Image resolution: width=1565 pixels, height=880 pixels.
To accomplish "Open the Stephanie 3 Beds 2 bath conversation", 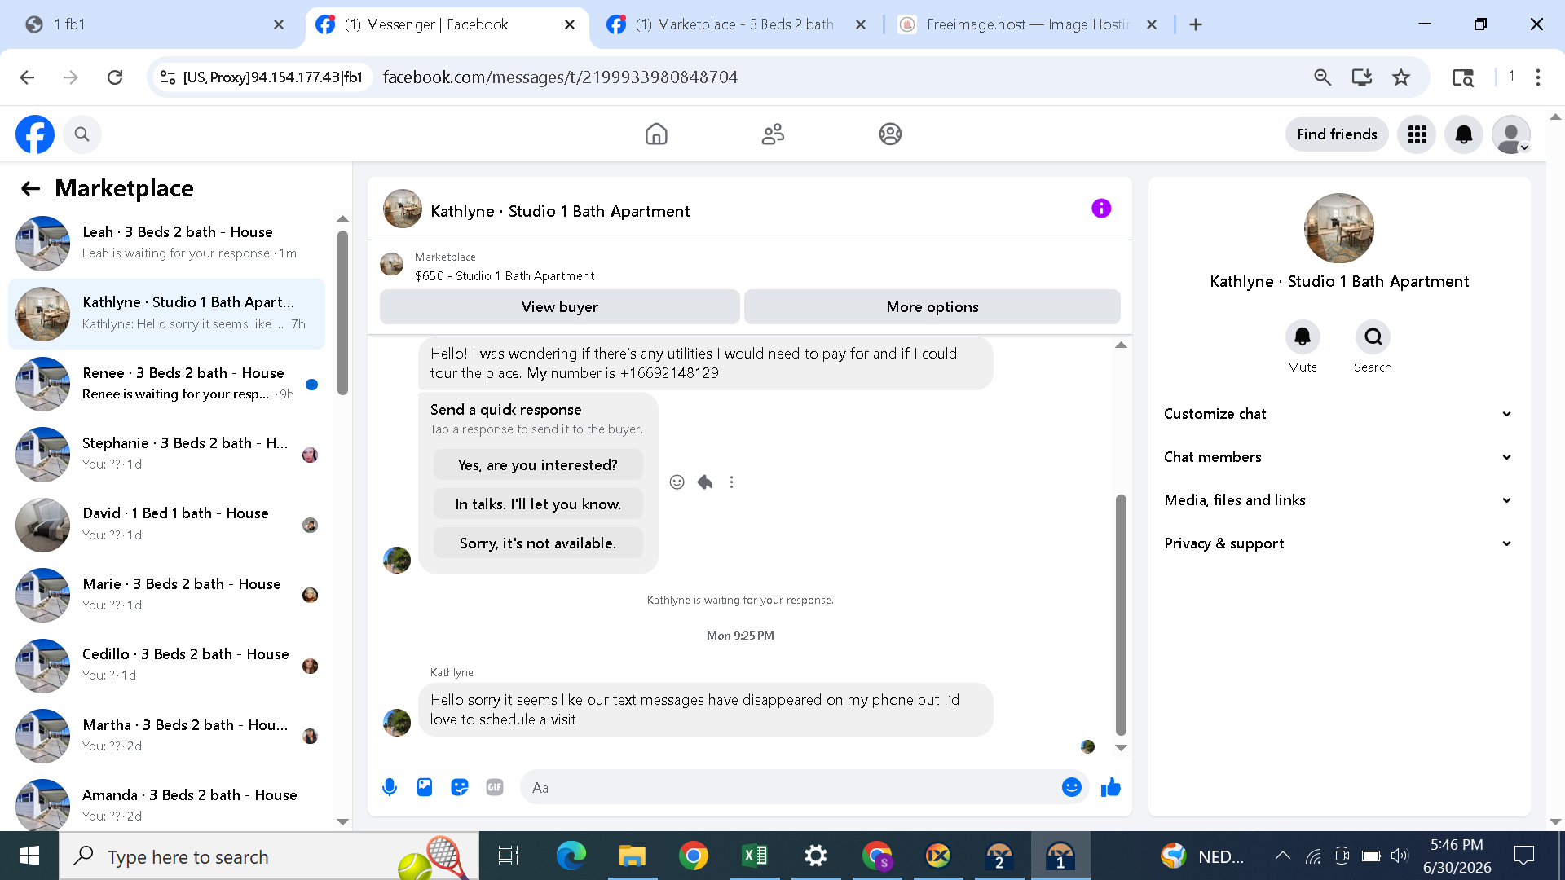I will coord(166,454).
